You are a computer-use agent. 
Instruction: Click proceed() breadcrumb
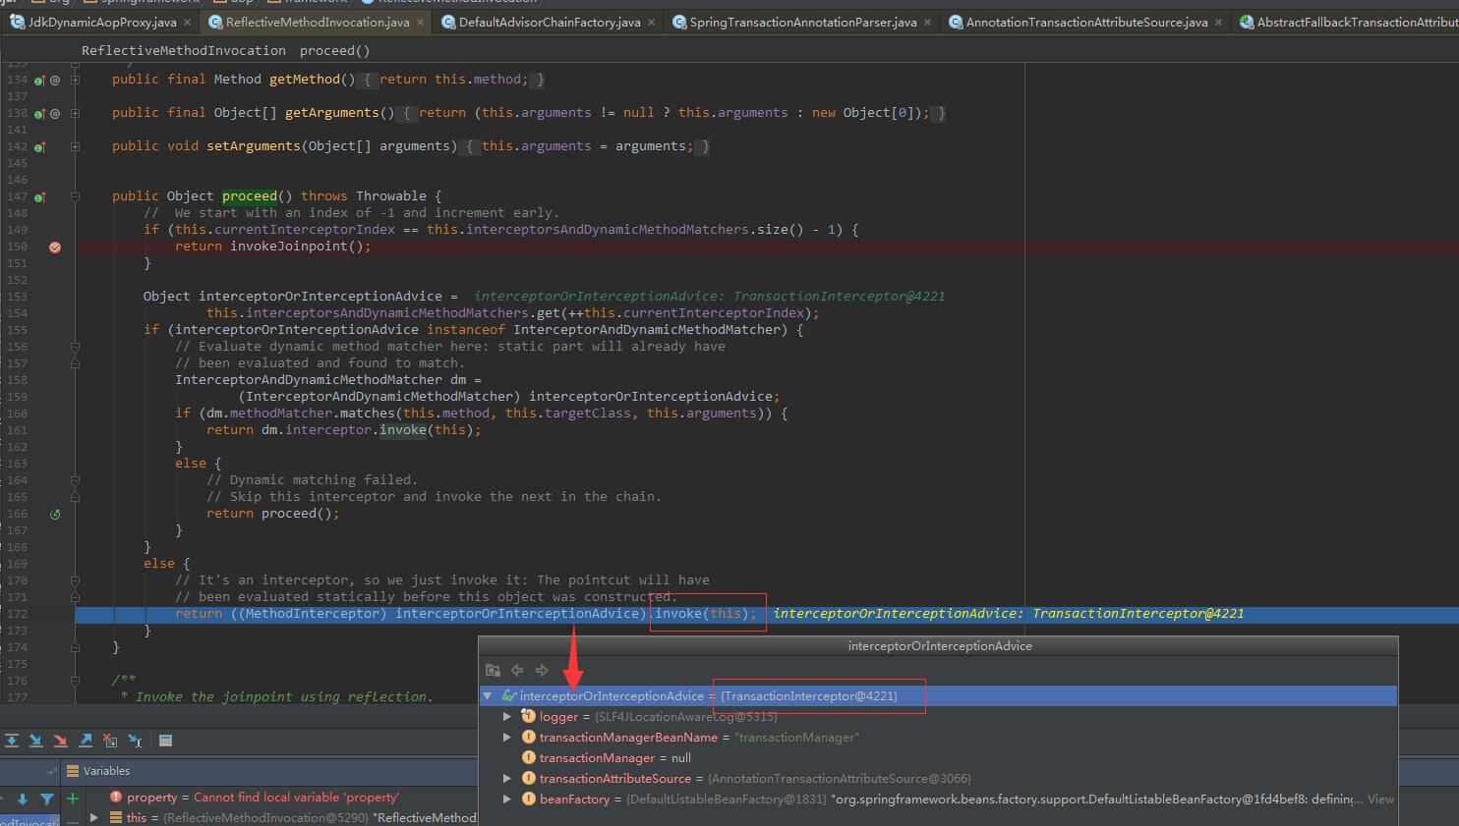click(x=335, y=50)
